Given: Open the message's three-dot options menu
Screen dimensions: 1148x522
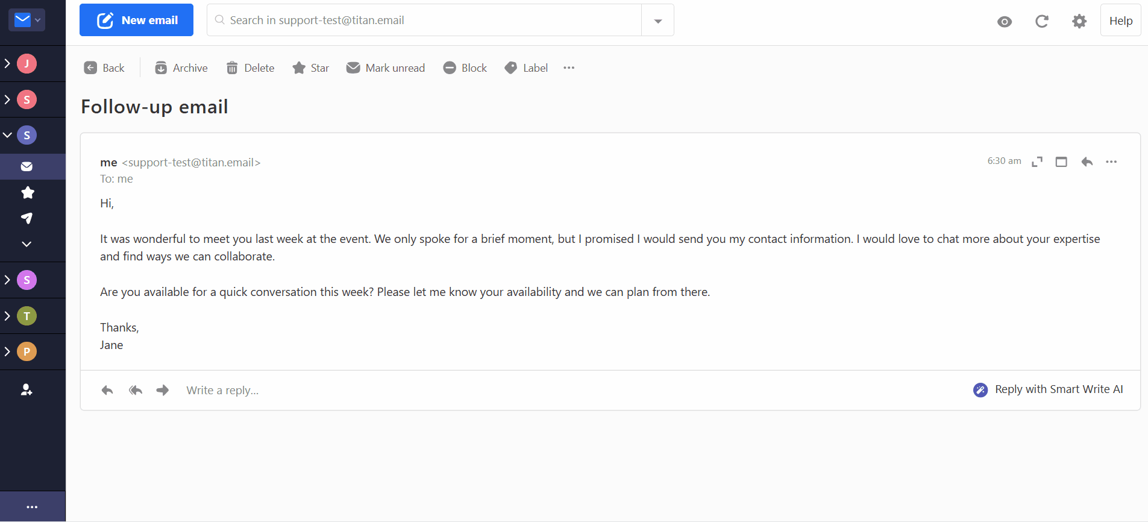Looking at the screenshot, I should (x=1111, y=162).
